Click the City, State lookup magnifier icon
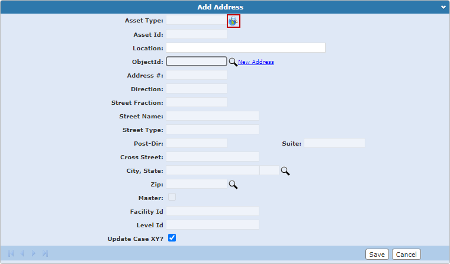 point(285,170)
